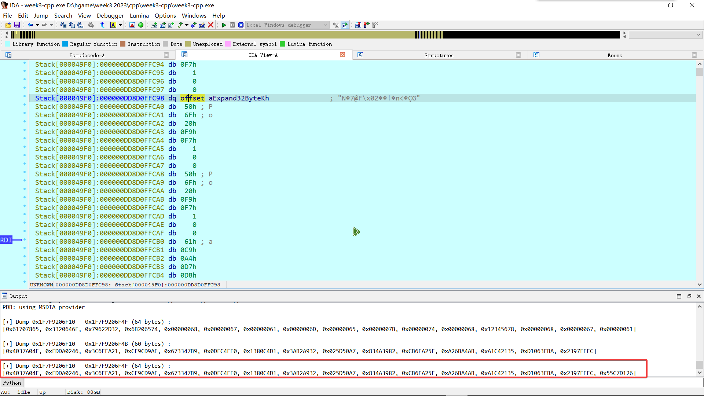Save the database with floppy icon

coord(17,25)
